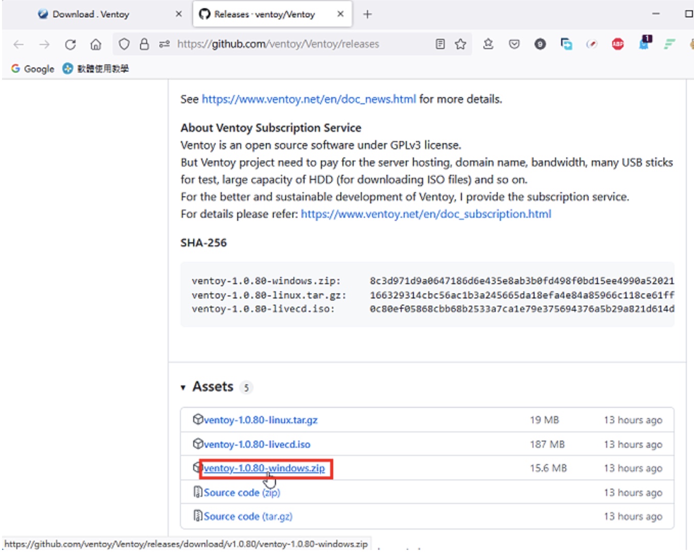Show site security lock information
Viewport: 694px width, 552px height.
coord(144,44)
